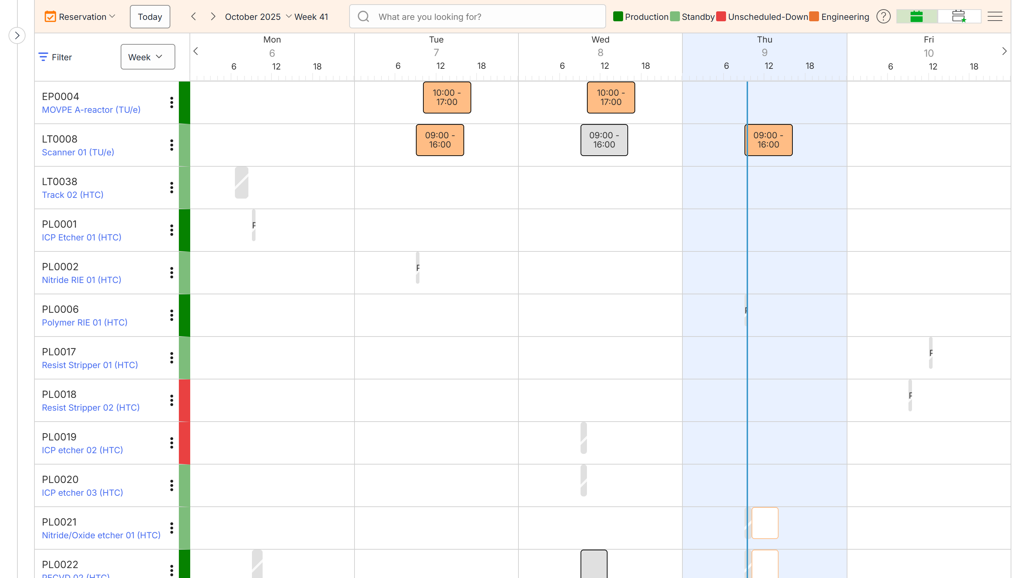1022x578 pixels.
Task: Open the hamburger menu icon
Action: [x=995, y=17]
